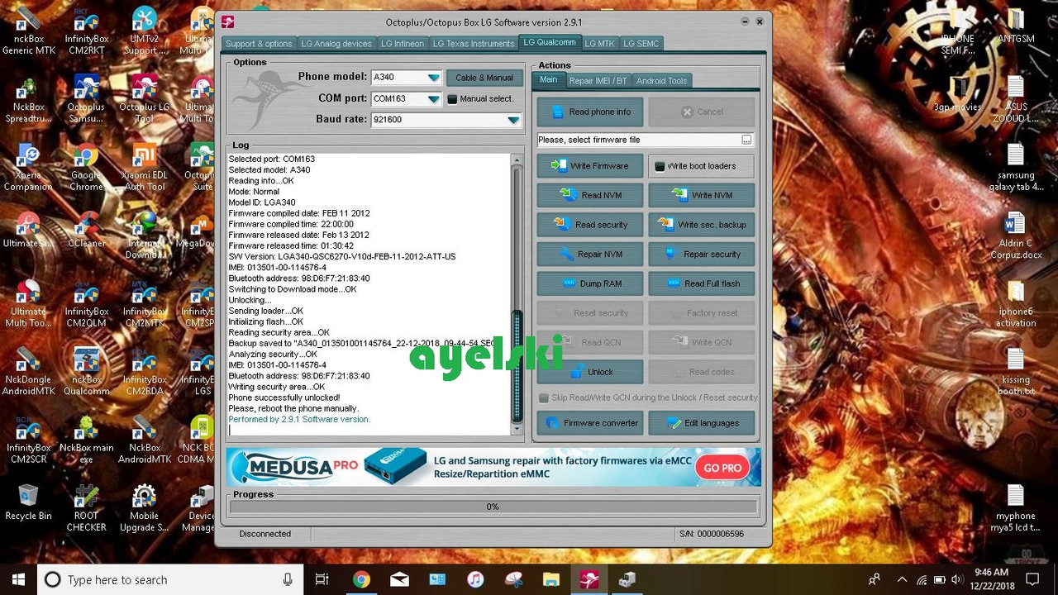Browse for firmware file with ... button
Screen dimensions: 1058x595
pos(746,140)
